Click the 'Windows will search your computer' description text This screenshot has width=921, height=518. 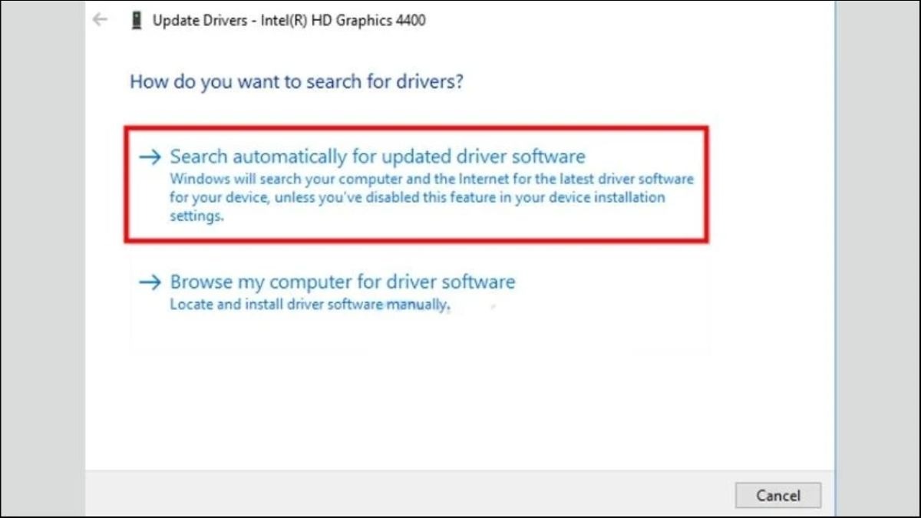pyautogui.click(x=431, y=198)
